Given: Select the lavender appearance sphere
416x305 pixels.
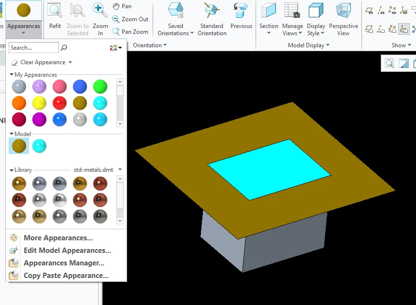Looking at the screenshot, I should (39, 87).
